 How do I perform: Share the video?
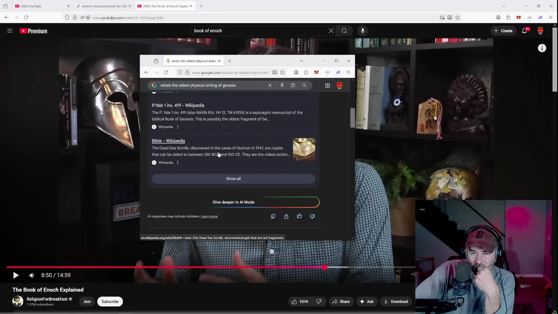[x=341, y=301]
